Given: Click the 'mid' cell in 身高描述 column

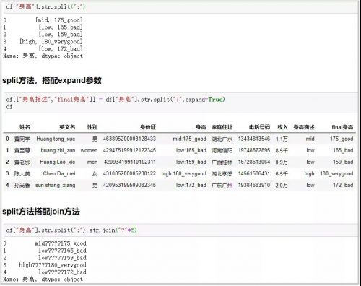Looking at the screenshot, I should (x=310, y=139).
